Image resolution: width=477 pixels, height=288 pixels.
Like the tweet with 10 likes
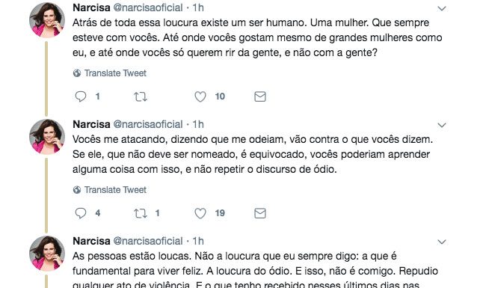coord(200,96)
